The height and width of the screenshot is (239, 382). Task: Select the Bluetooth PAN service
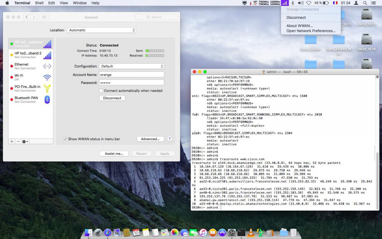[31, 100]
